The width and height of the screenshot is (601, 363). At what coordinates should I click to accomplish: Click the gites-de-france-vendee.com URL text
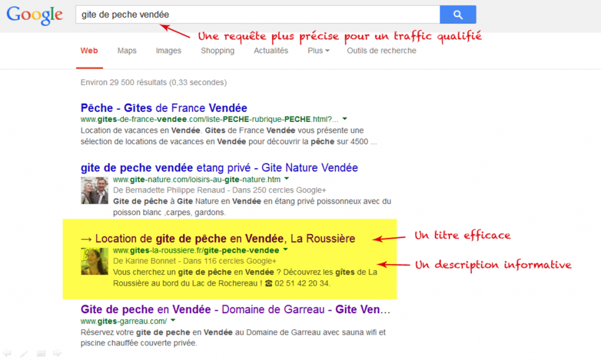pos(210,119)
